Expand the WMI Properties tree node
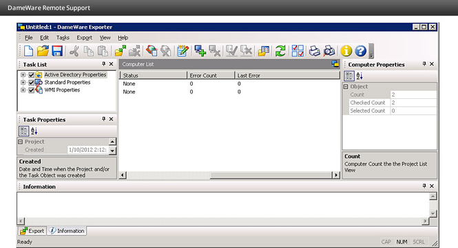The height and width of the screenshot is (248, 458). (x=23, y=90)
